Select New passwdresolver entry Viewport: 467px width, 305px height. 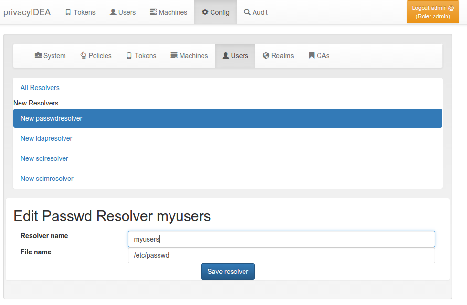pyautogui.click(x=228, y=118)
